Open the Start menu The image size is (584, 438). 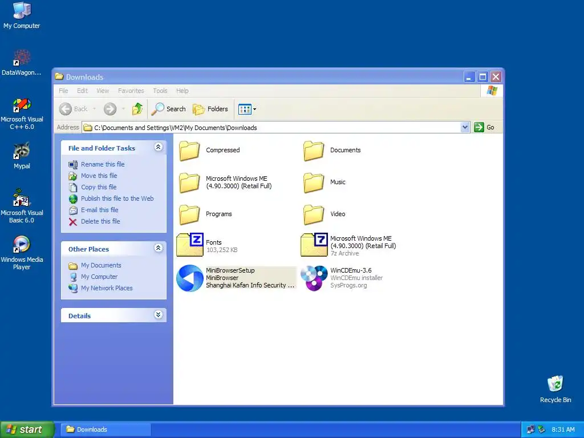27,429
